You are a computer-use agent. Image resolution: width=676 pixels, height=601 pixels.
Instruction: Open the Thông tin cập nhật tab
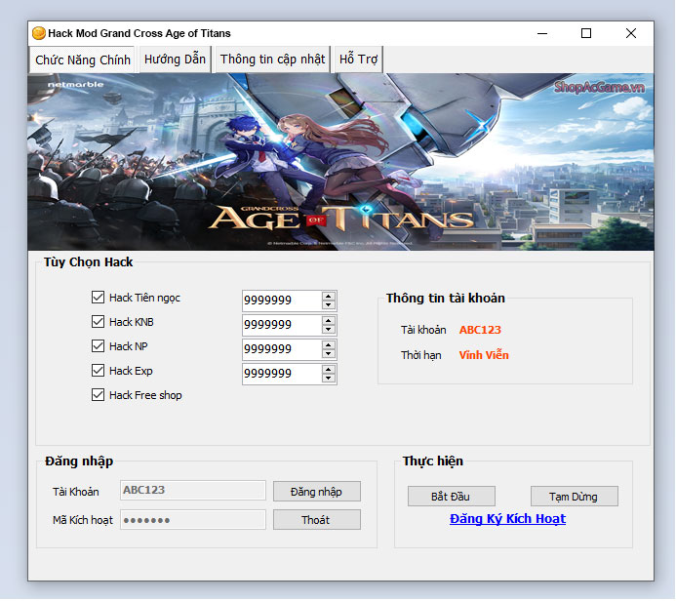click(272, 60)
